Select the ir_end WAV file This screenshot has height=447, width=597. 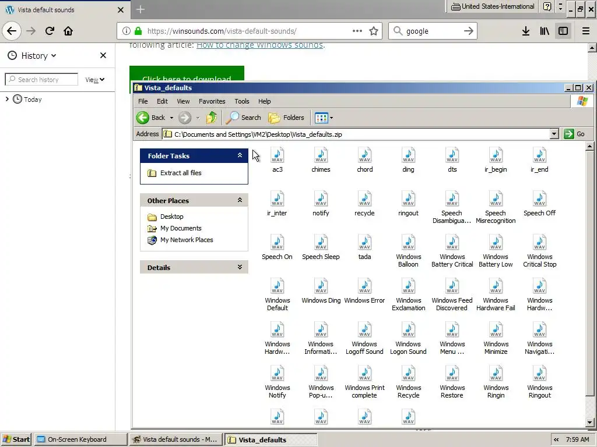pyautogui.click(x=539, y=159)
